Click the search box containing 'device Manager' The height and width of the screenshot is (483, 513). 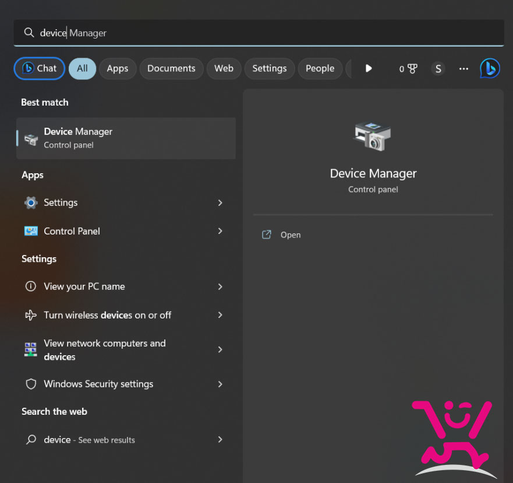tap(259, 33)
